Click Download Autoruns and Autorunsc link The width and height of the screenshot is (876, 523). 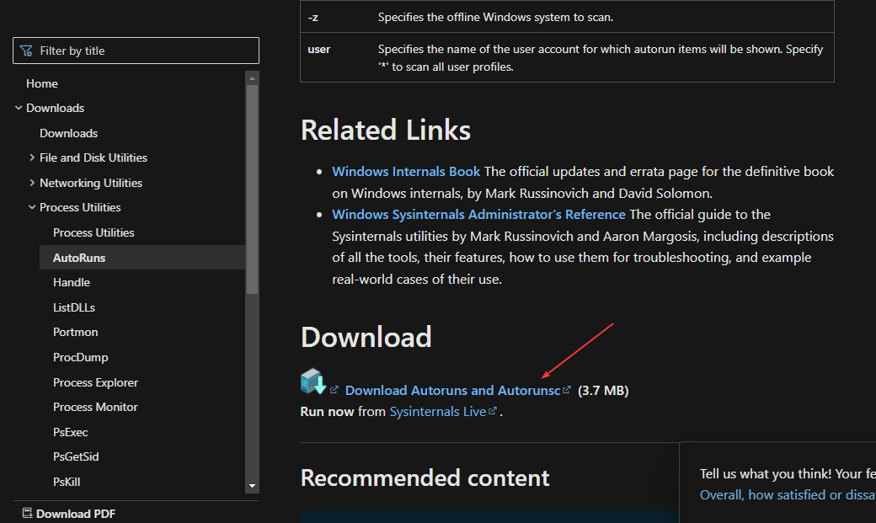[452, 390]
